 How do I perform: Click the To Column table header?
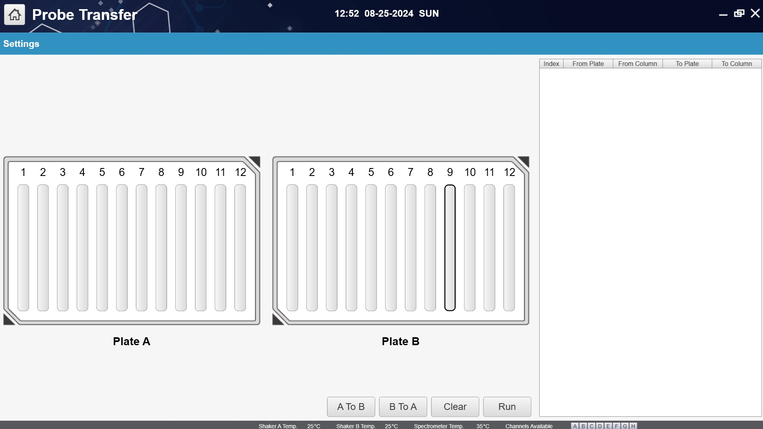[x=737, y=64]
